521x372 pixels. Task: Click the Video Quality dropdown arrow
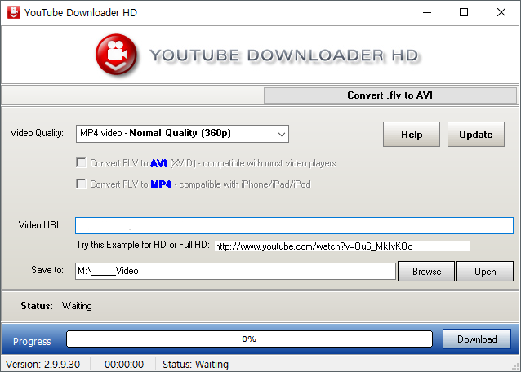(x=282, y=134)
